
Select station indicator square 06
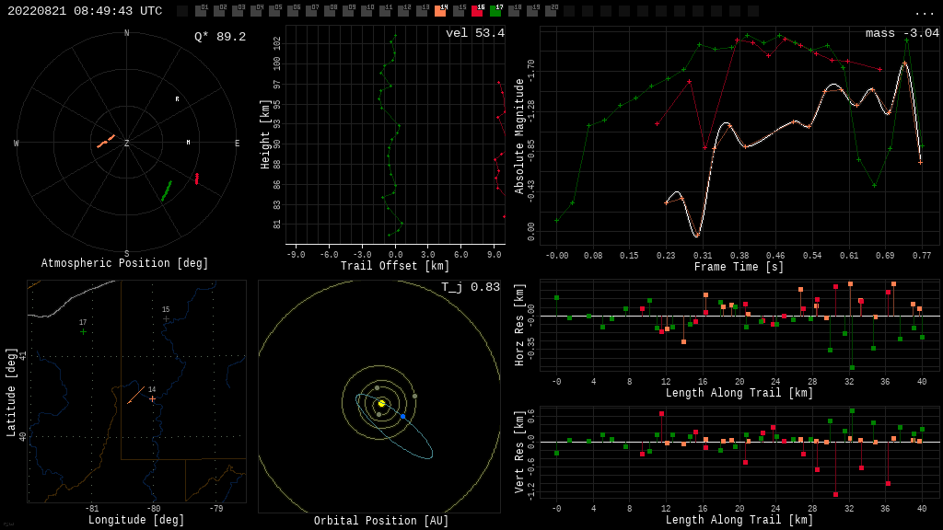(293, 10)
